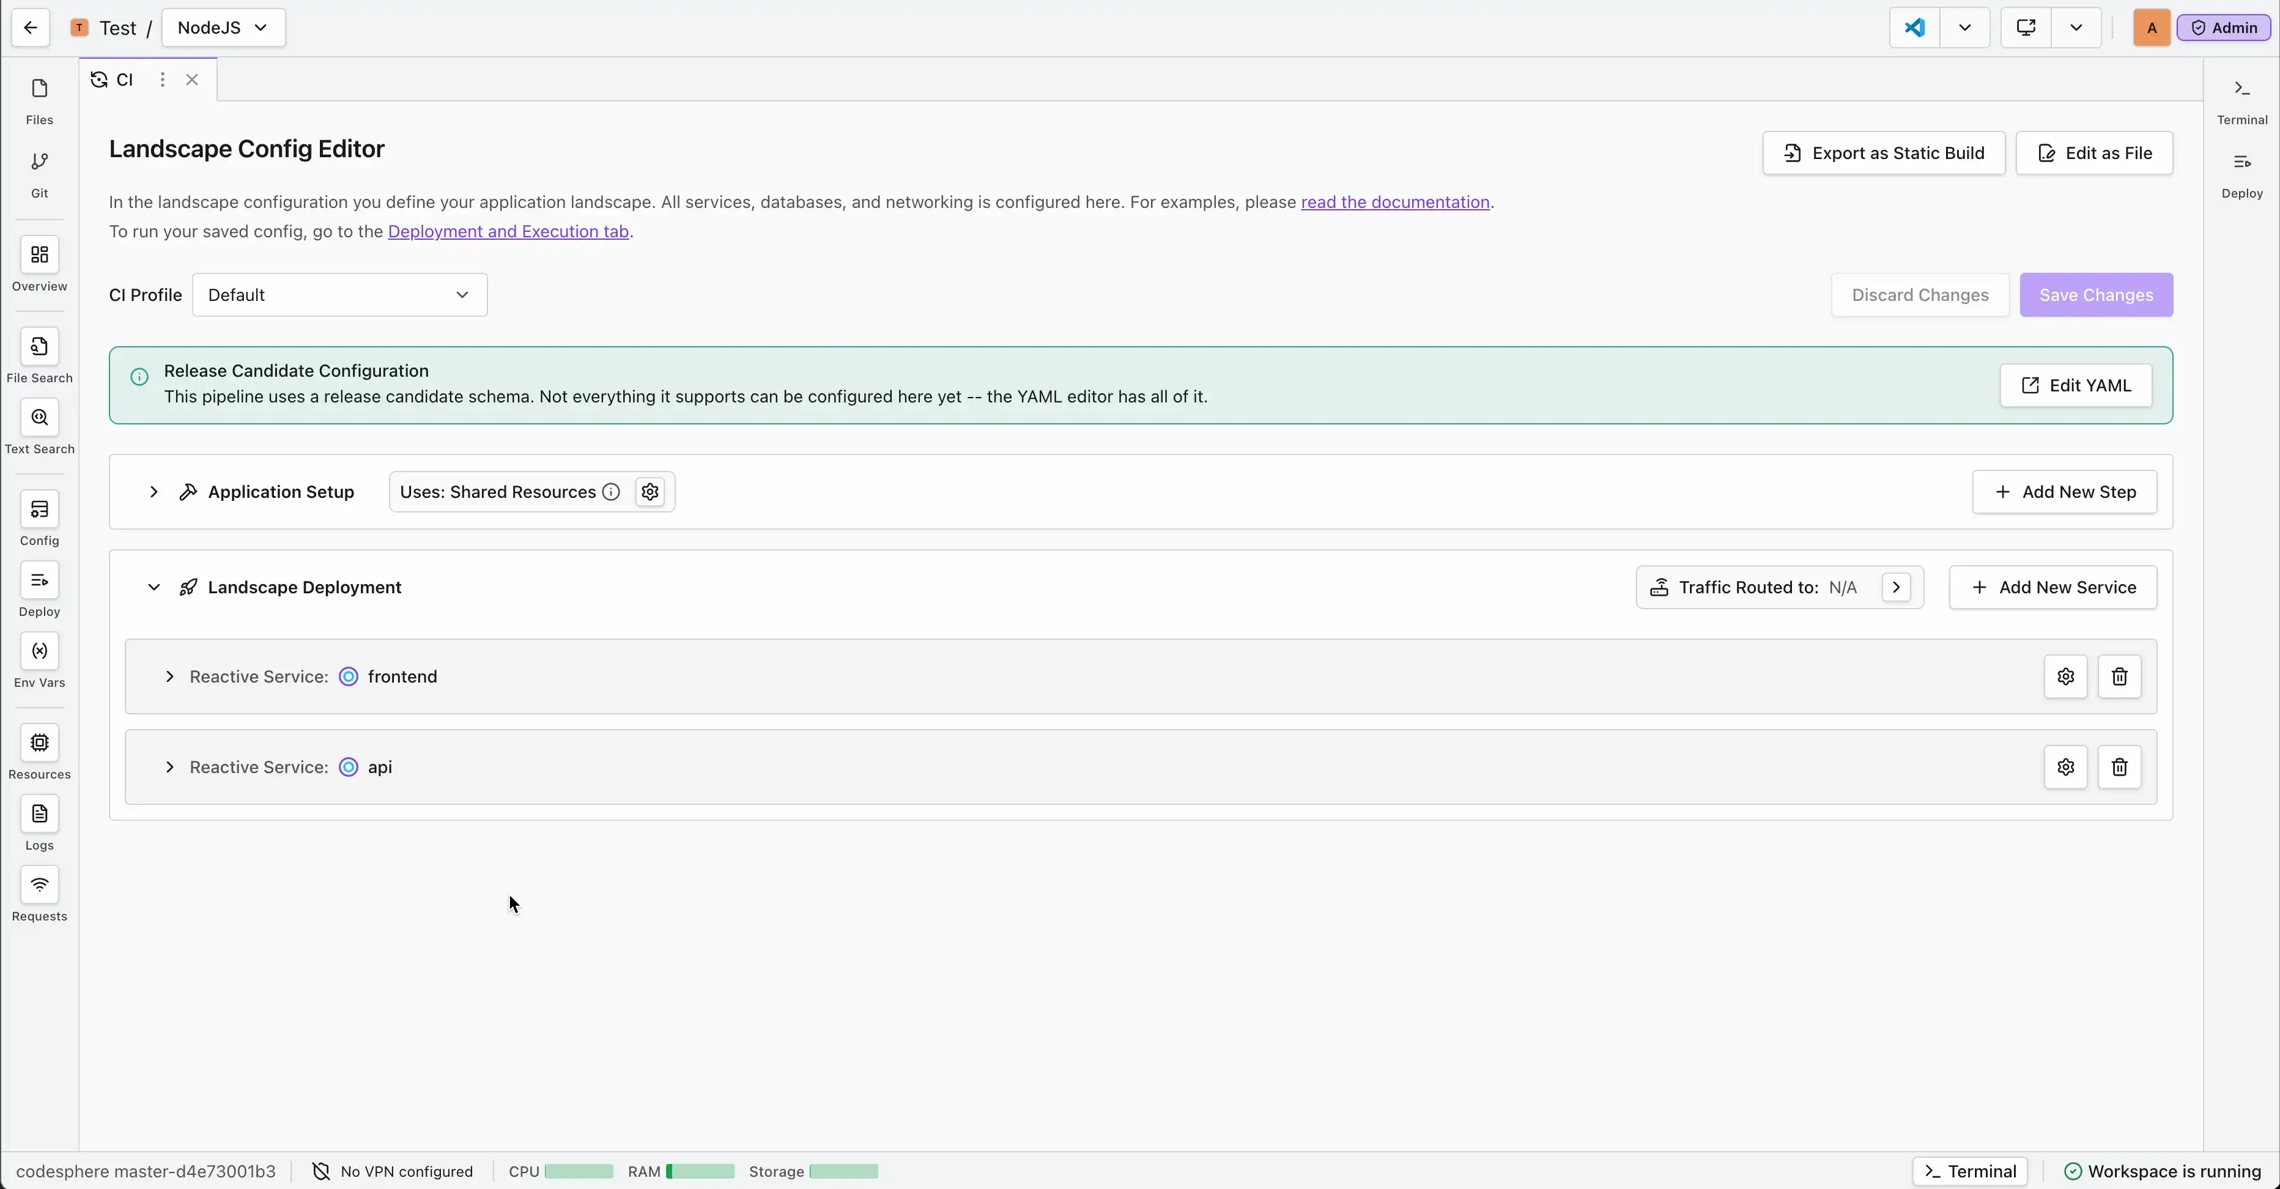Click the Edit as File button
Viewport: 2280px width, 1189px height.
point(2094,153)
